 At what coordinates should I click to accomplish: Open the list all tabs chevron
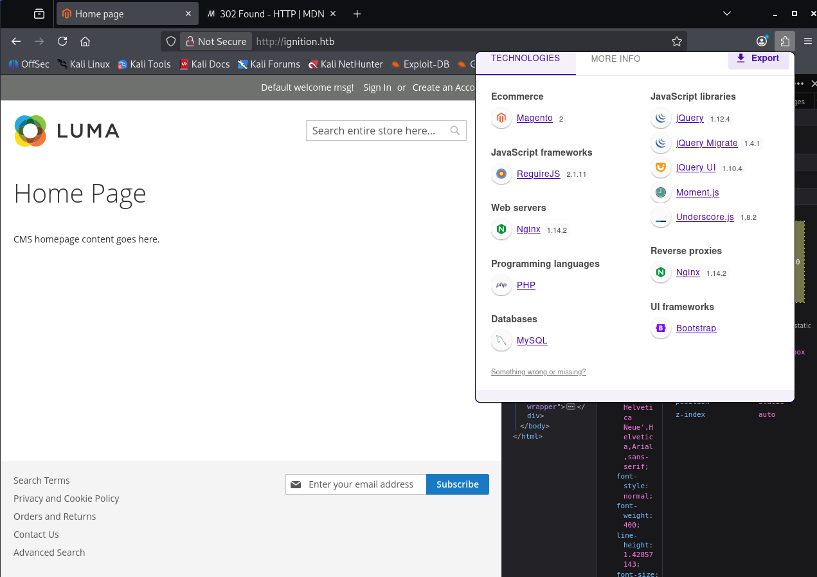726,14
